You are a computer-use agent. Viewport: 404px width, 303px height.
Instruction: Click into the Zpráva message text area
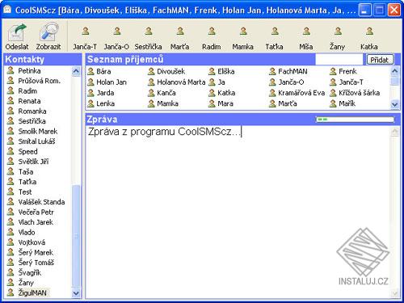click(x=238, y=213)
